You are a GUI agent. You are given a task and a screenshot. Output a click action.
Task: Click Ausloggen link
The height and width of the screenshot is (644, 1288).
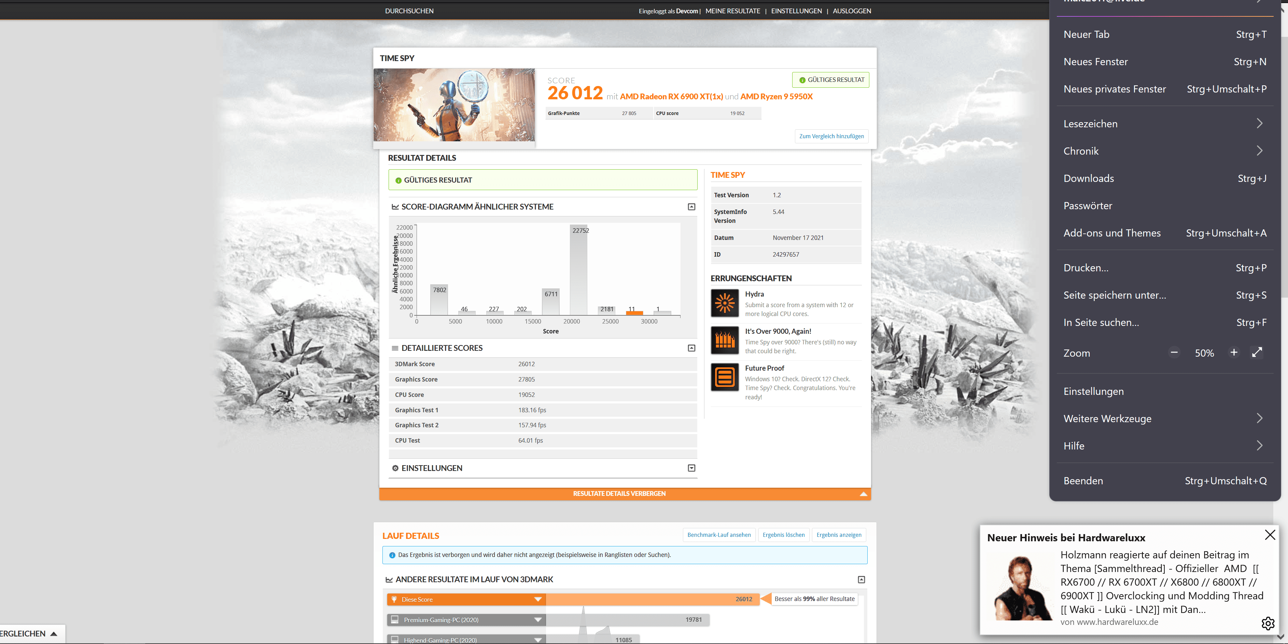852,11
